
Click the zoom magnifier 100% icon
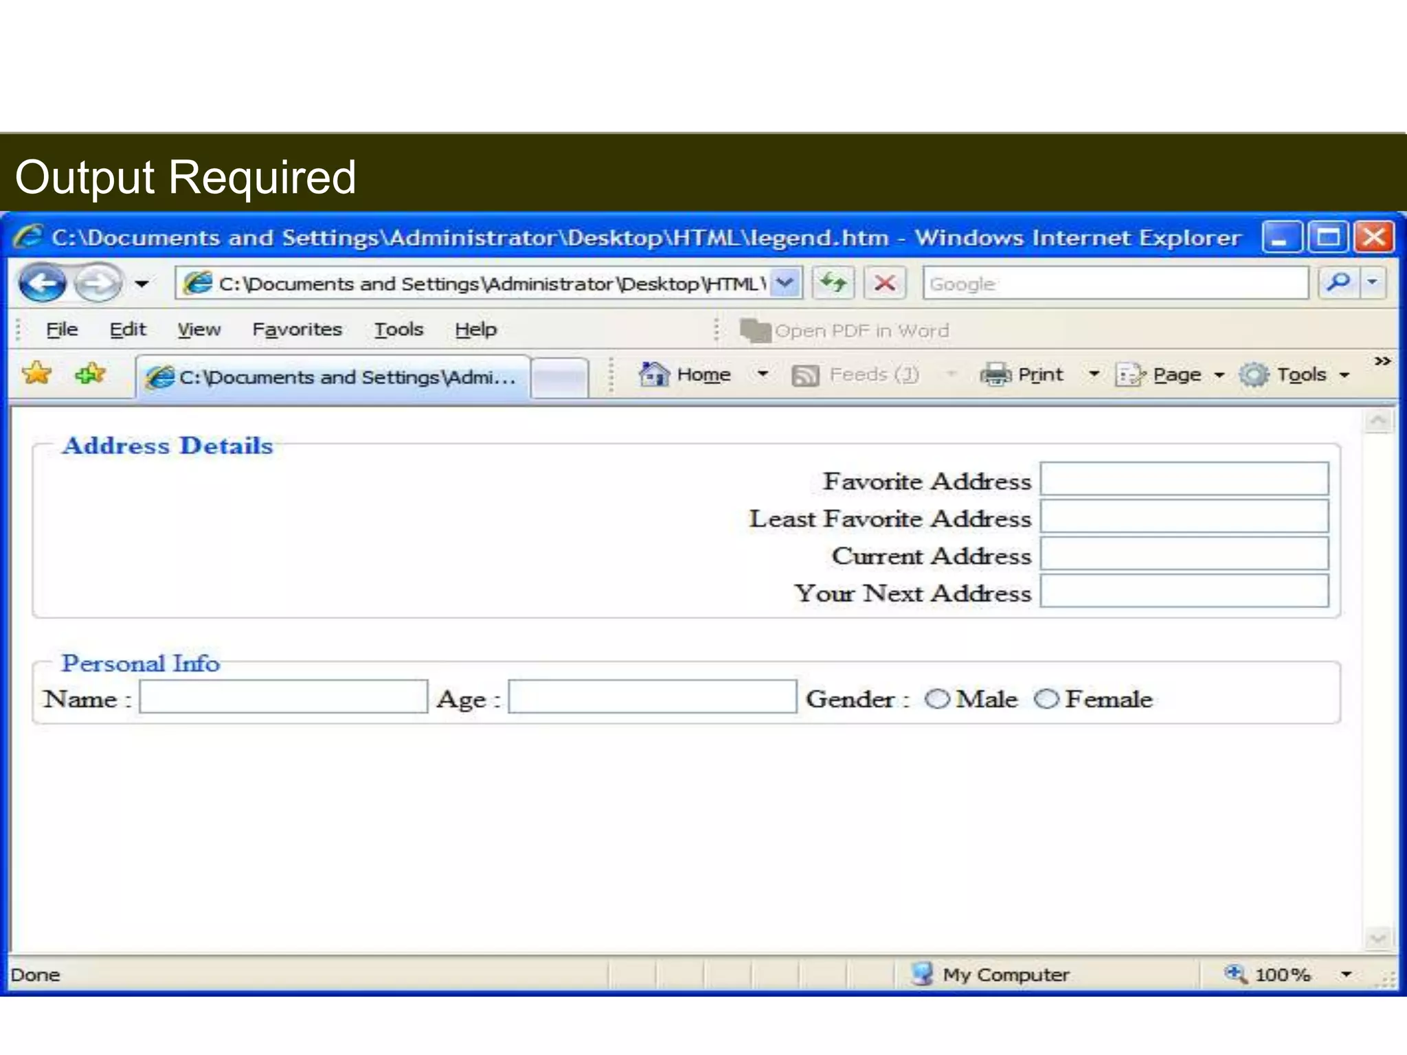(1236, 973)
